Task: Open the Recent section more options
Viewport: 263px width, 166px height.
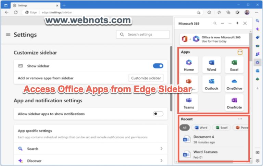Action: (240, 119)
